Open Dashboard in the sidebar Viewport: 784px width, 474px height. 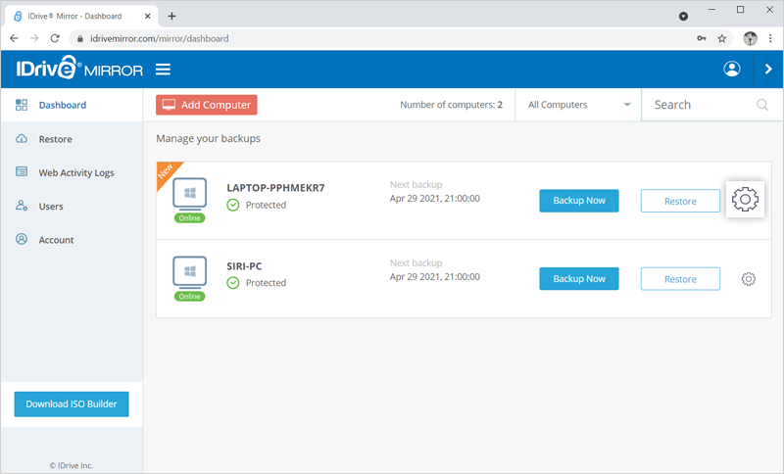click(x=72, y=105)
